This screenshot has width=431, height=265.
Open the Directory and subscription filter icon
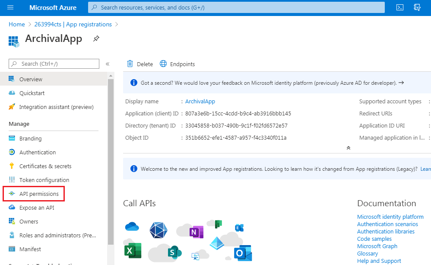[417, 7]
